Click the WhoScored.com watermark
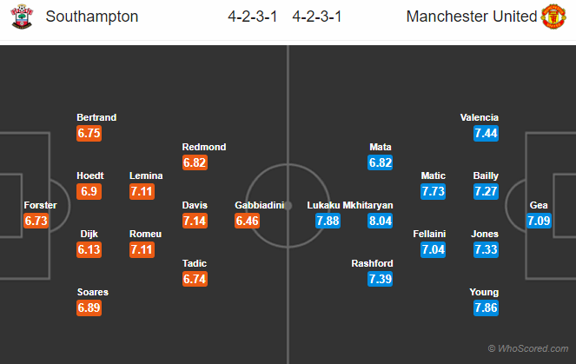Image resolution: width=576 pixels, height=364 pixels. point(527,347)
